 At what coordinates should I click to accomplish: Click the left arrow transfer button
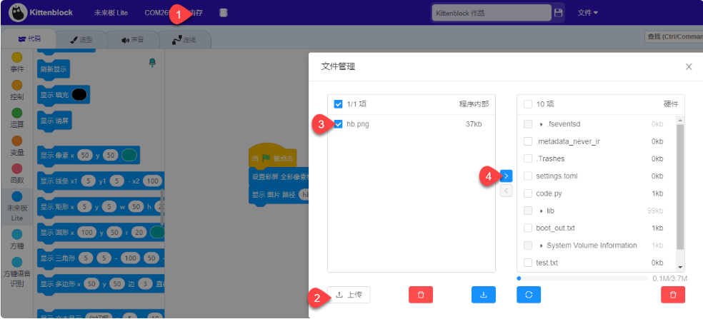(x=507, y=191)
